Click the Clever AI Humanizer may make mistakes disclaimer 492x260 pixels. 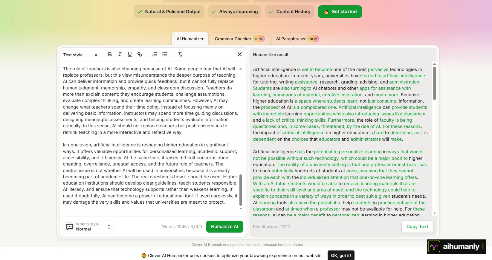pyautogui.click(x=248, y=245)
